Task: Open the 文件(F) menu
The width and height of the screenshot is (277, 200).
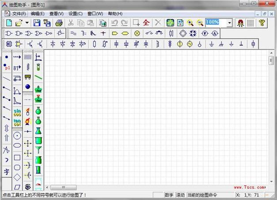Action: 19,14
